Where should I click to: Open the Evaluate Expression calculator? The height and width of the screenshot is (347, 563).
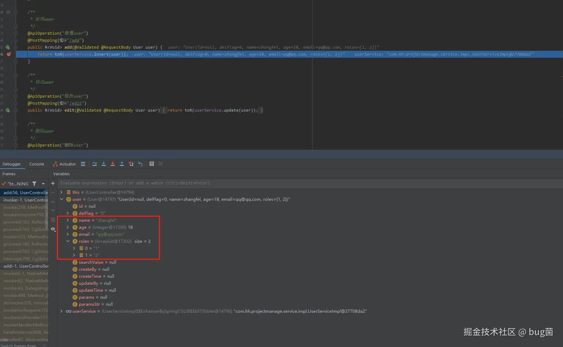152,164
